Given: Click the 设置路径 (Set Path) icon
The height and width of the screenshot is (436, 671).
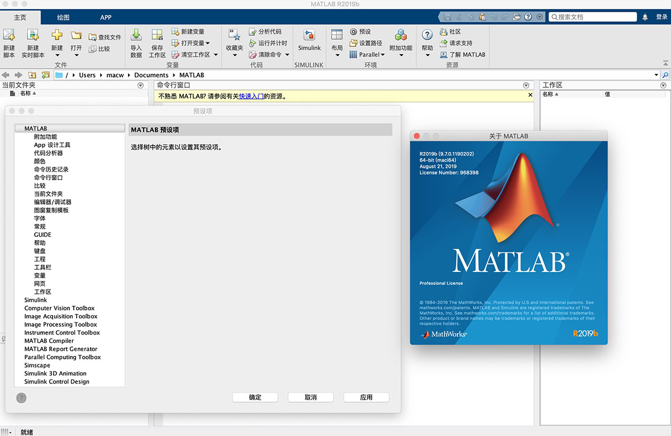Looking at the screenshot, I should click(353, 43).
